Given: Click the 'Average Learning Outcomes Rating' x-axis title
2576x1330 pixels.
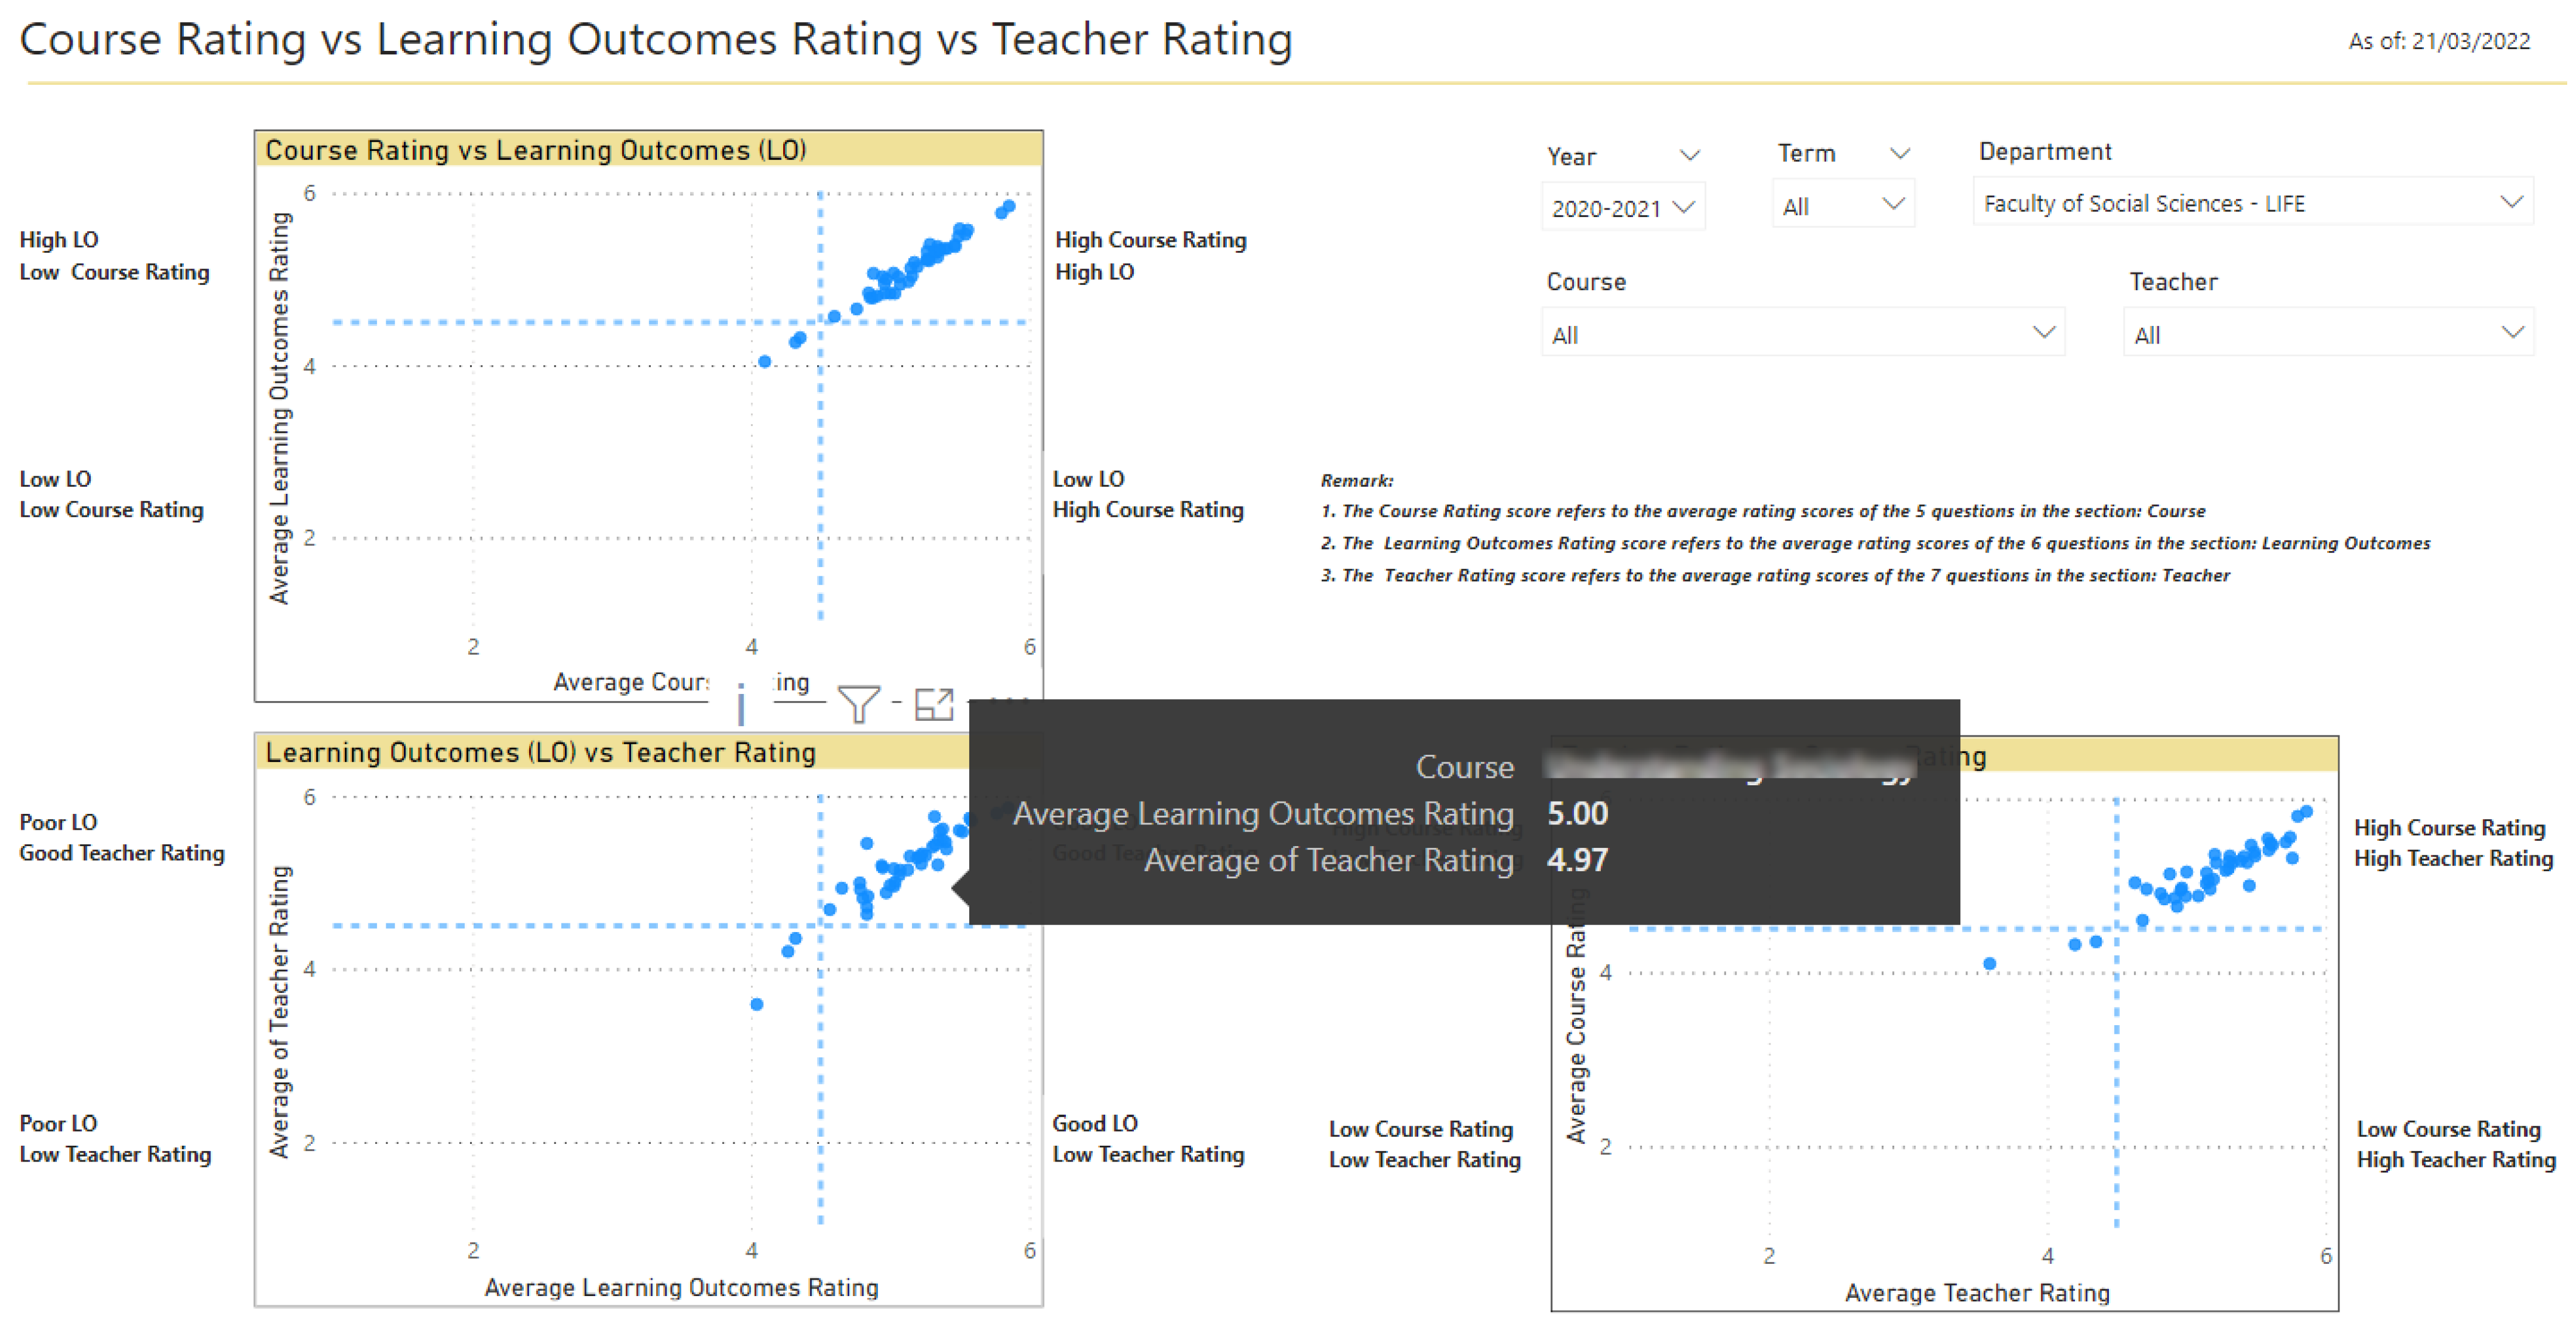Looking at the screenshot, I should [x=681, y=1288].
